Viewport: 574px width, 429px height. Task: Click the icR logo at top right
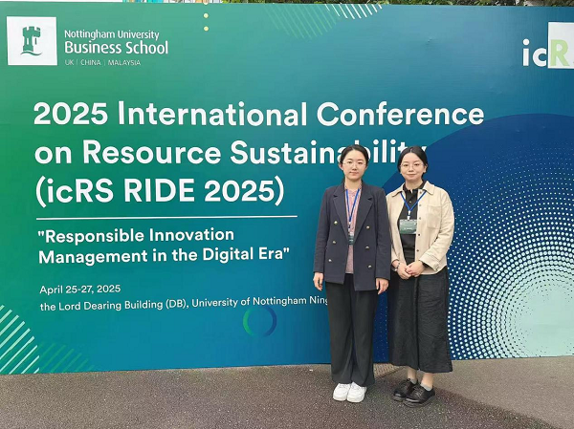coord(546,53)
